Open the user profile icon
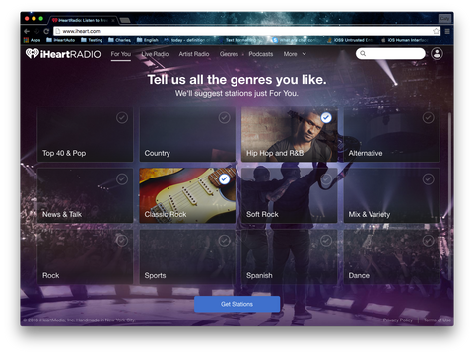The image size is (474, 355). [x=437, y=54]
